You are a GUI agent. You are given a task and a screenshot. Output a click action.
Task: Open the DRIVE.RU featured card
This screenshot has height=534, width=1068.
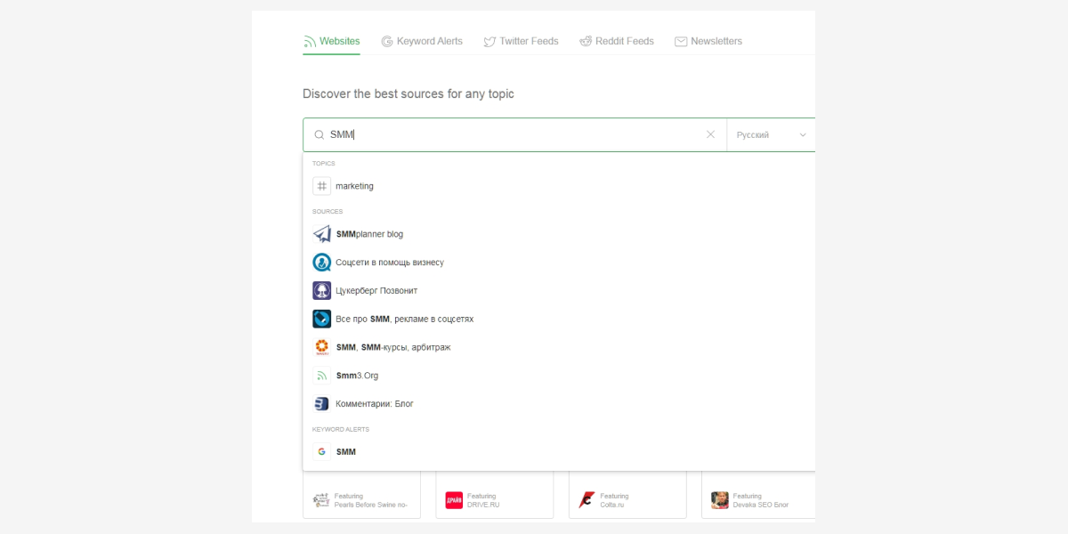[494, 495]
